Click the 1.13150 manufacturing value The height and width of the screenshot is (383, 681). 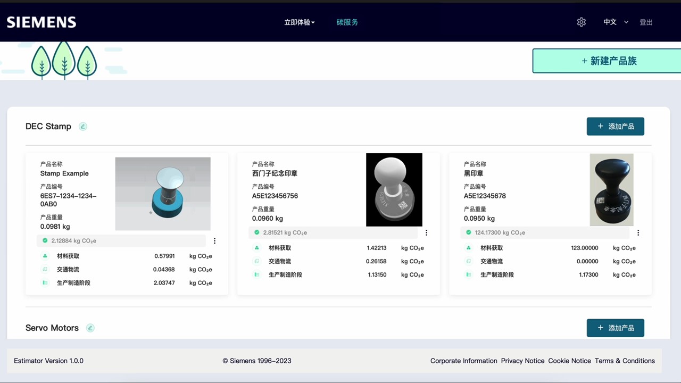click(x=376, y=275)
